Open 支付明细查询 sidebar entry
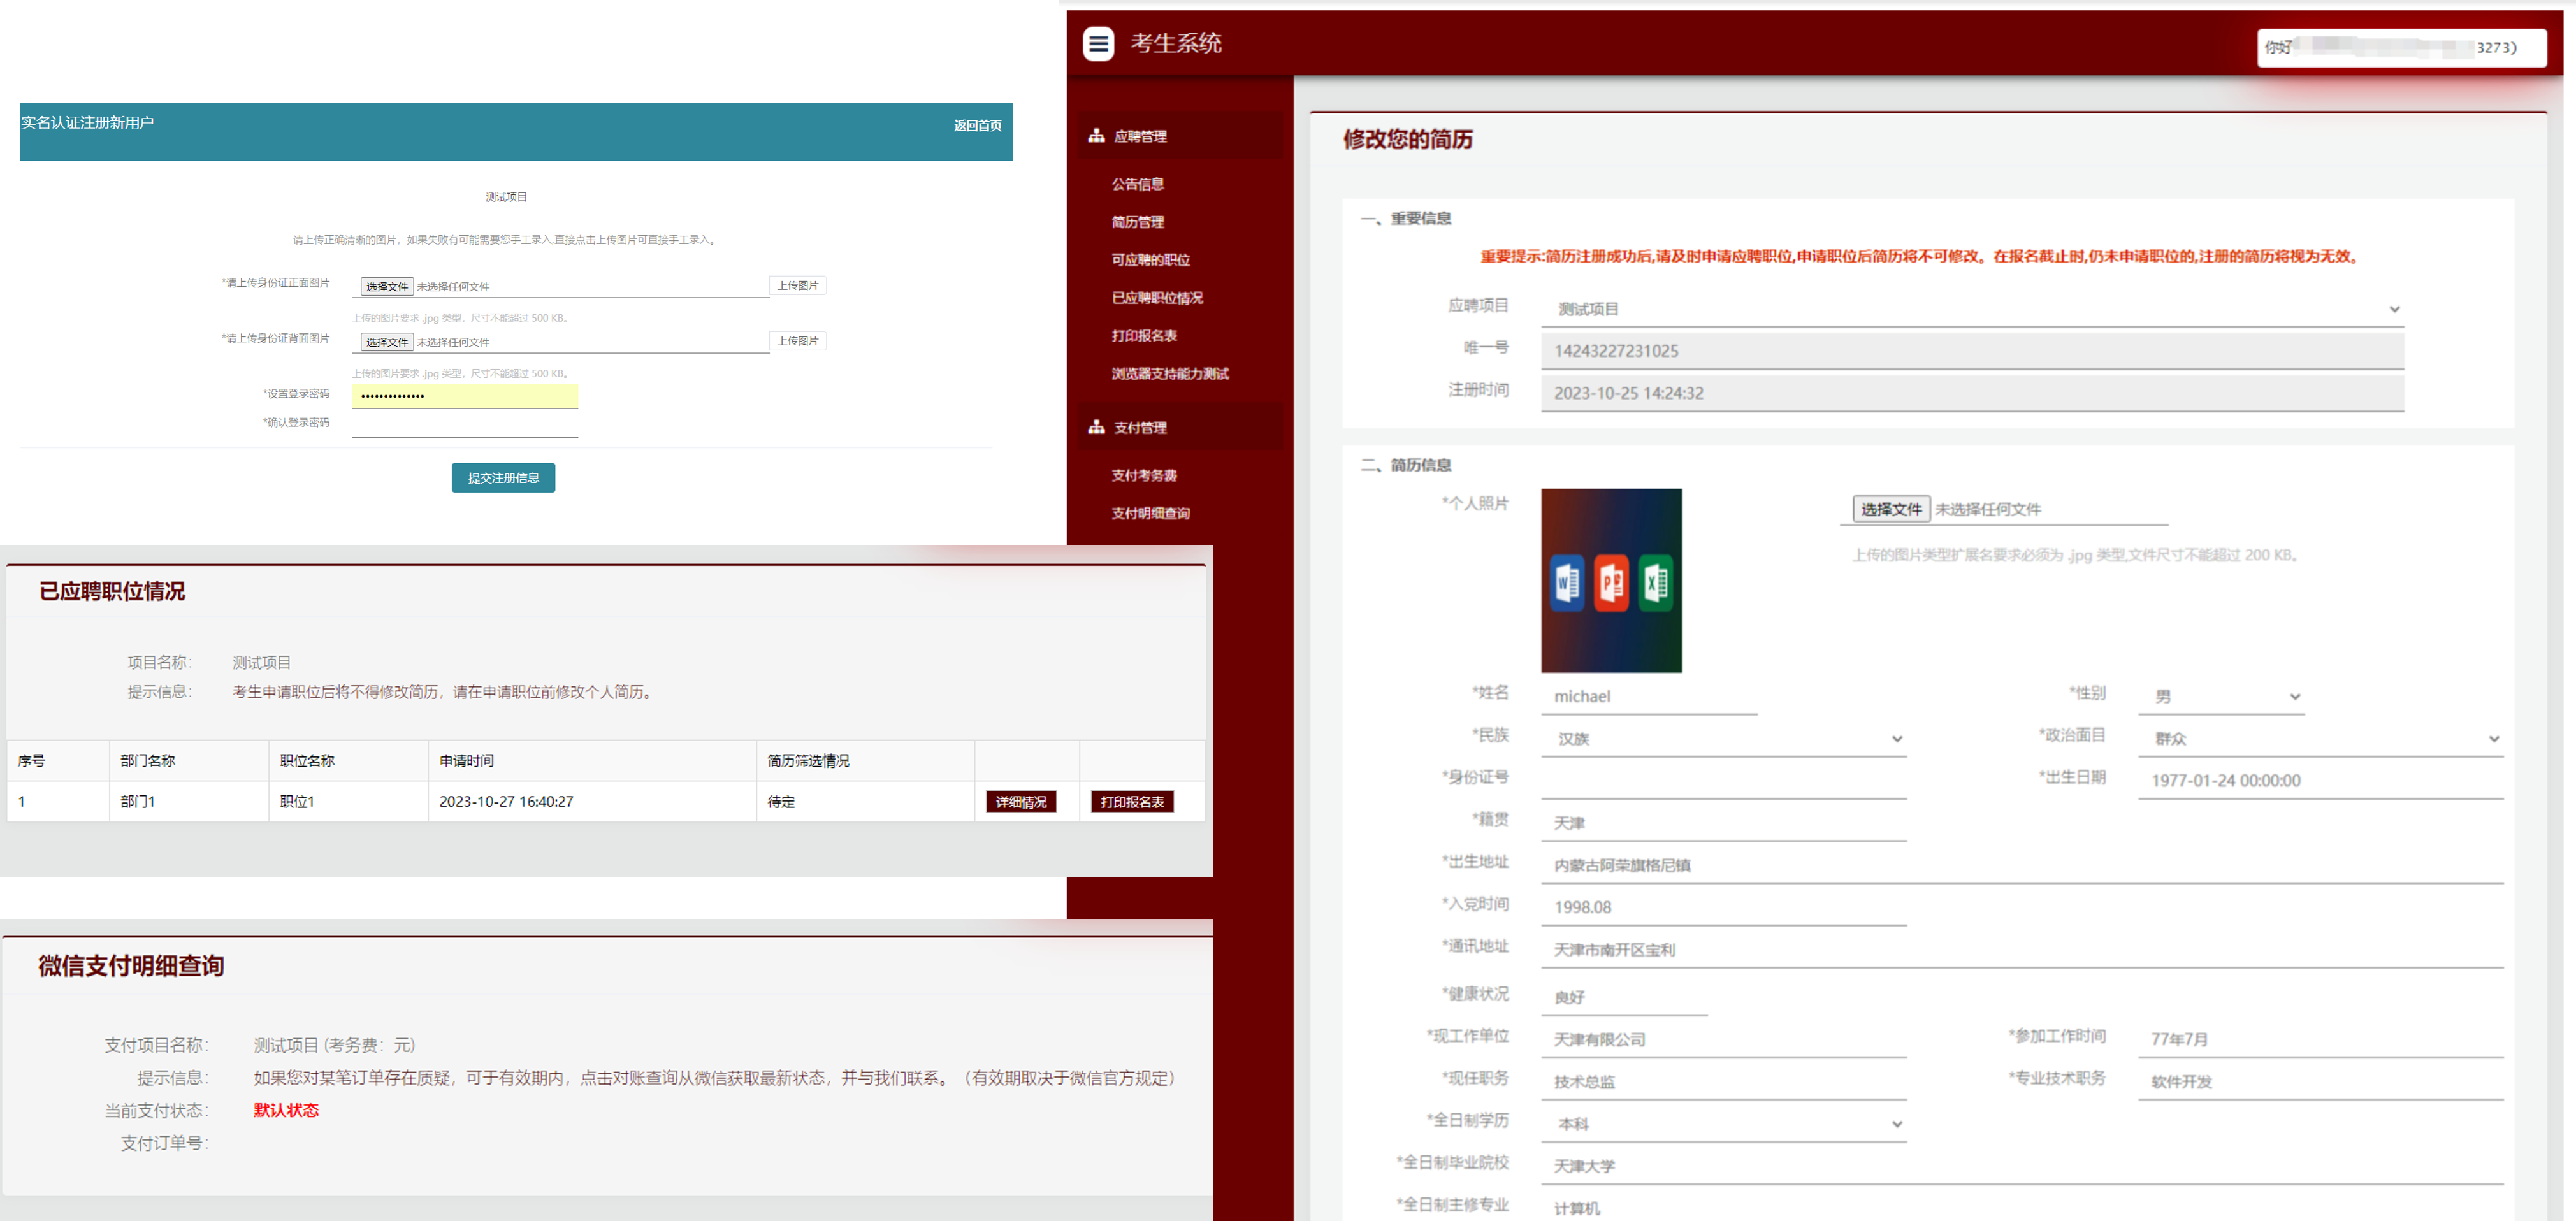The image size is (2576, 1221). pos(1150,513)
